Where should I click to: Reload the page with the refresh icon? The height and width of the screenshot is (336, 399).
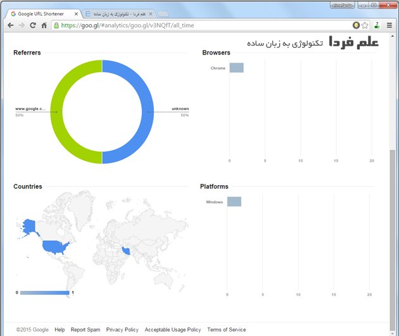(32, 25)
